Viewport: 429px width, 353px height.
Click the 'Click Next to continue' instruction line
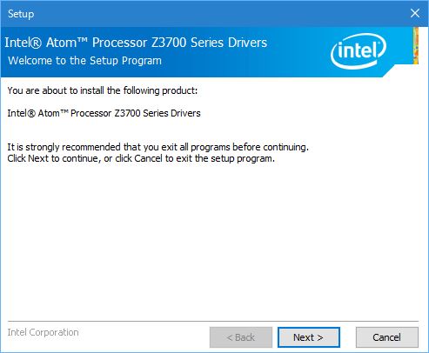141,158
